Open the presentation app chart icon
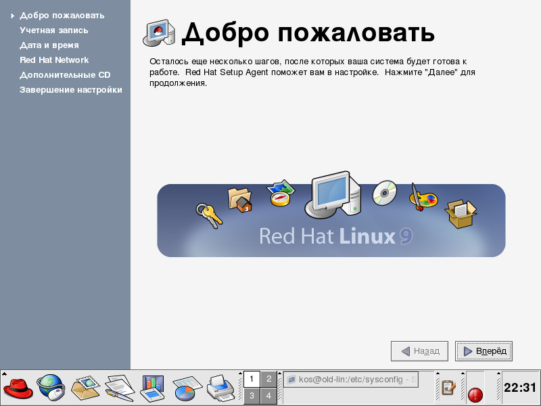 tap(153, 388)
